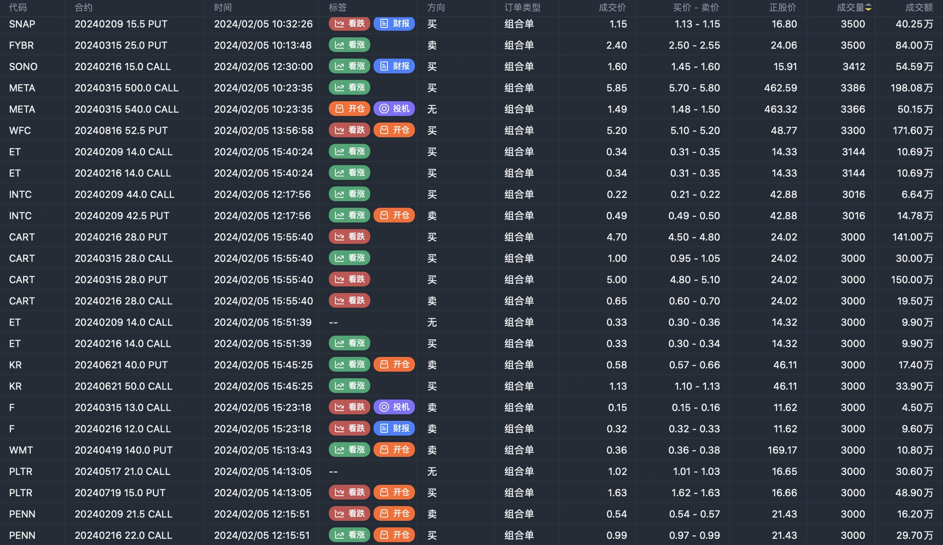Click 财报 tag icon in SNAP row
The height and width of the screenshot is (545, 943).
384,24
